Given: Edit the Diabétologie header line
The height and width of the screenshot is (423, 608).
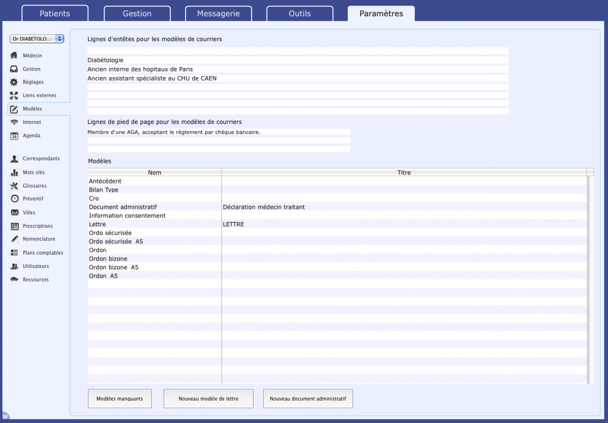Looking at the screenshot, I should coord(298,60).
